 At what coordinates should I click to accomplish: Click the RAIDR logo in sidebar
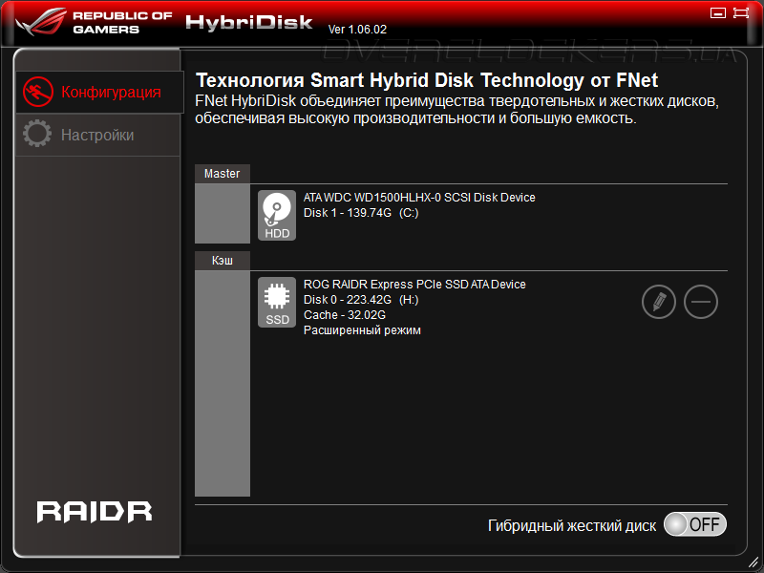(x=95, y=512)
